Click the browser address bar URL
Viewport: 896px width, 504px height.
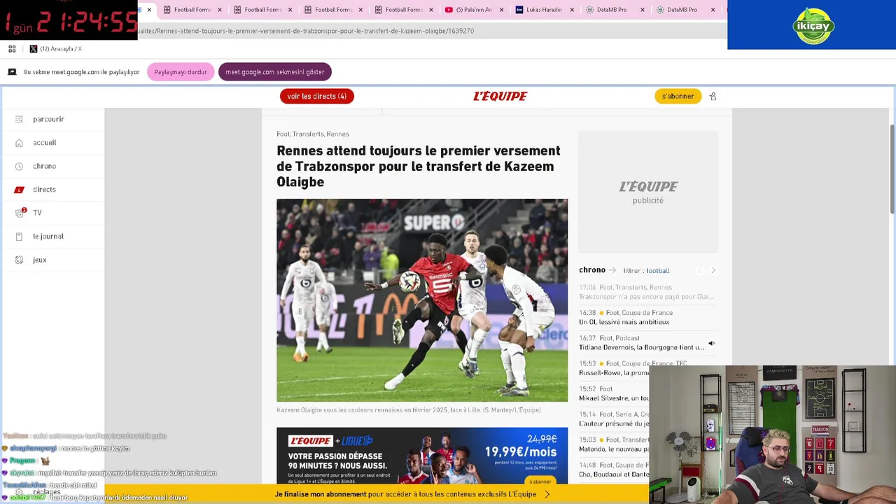click(306, 31)
